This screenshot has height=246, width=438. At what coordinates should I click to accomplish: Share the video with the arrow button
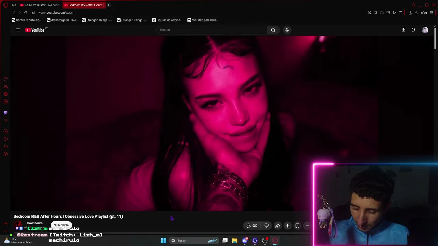[x=278, y=226]
